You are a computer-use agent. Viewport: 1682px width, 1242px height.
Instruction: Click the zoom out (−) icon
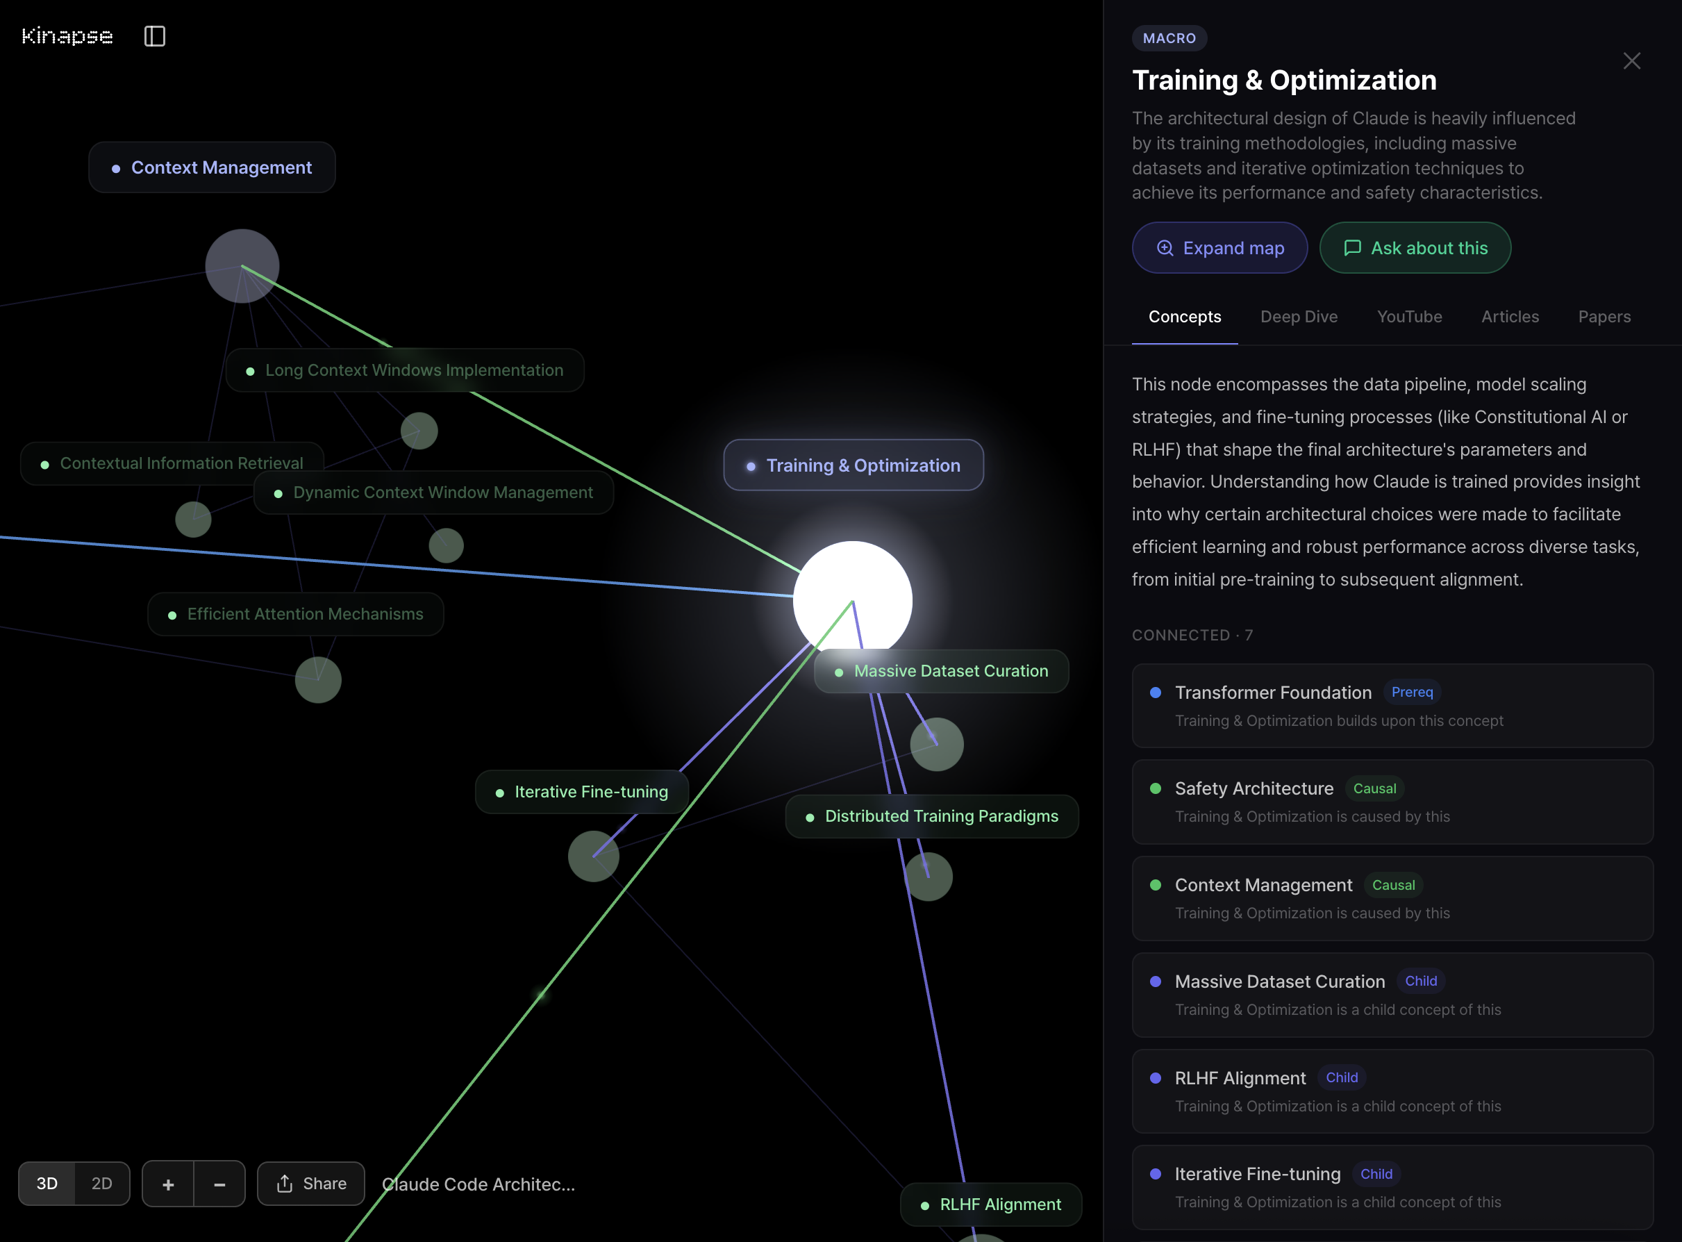[219, 1184]
